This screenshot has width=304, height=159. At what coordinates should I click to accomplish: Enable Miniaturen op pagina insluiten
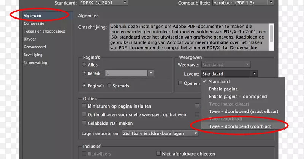(x=84, y=106)
